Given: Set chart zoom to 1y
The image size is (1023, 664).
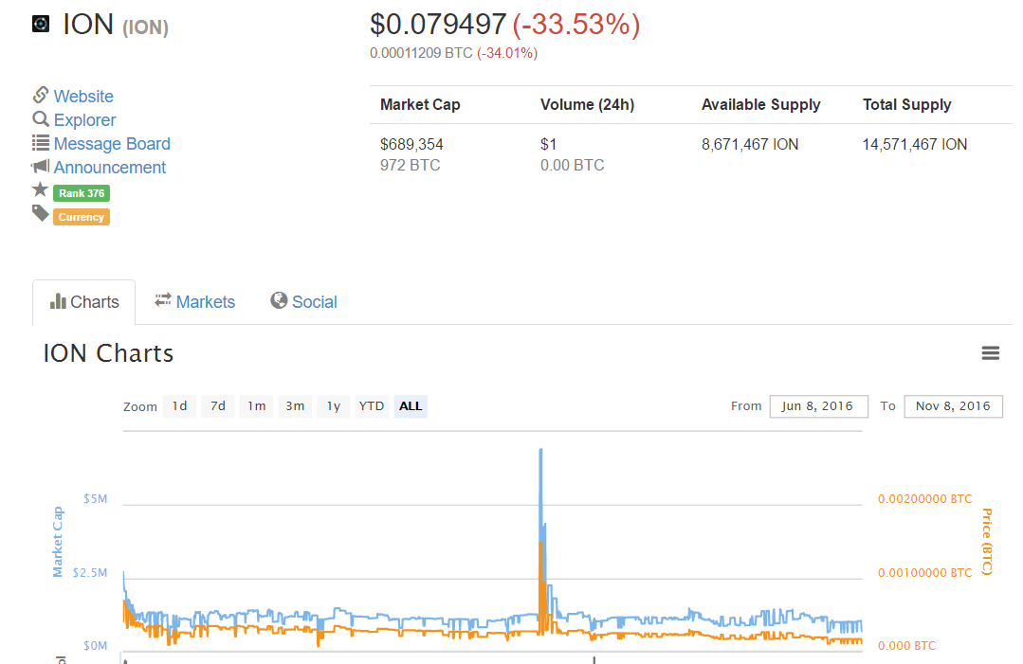Looking at the screenshot, I should tap(334, 406).
